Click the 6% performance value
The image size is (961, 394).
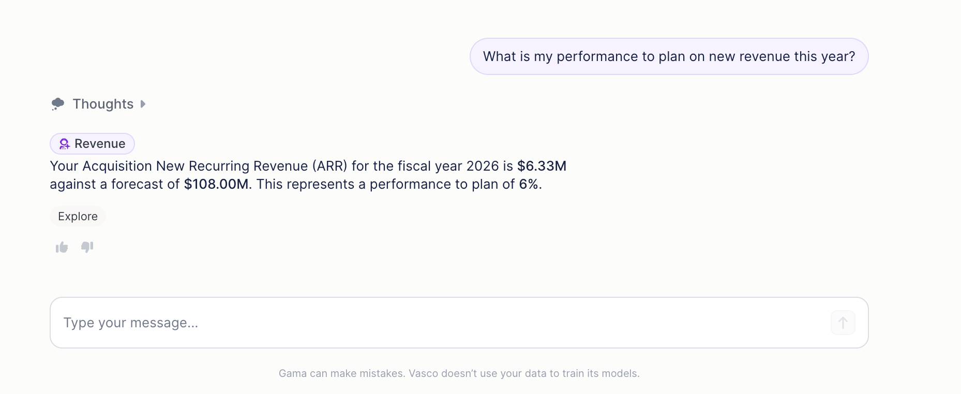tap(529, 184)
